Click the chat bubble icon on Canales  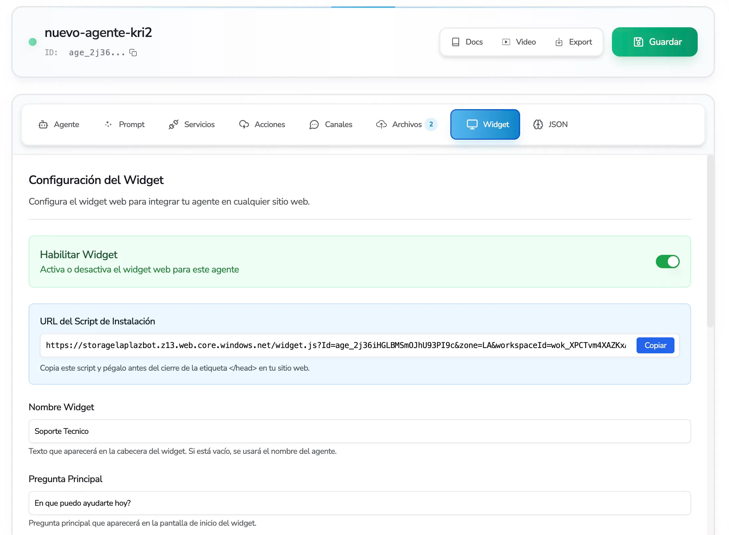click(x=314, y=124)
